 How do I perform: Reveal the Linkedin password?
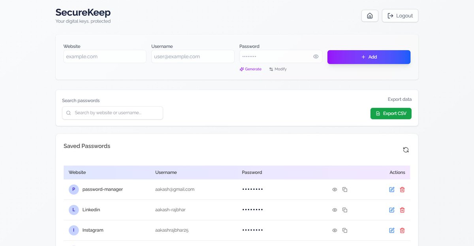(335, 210)
